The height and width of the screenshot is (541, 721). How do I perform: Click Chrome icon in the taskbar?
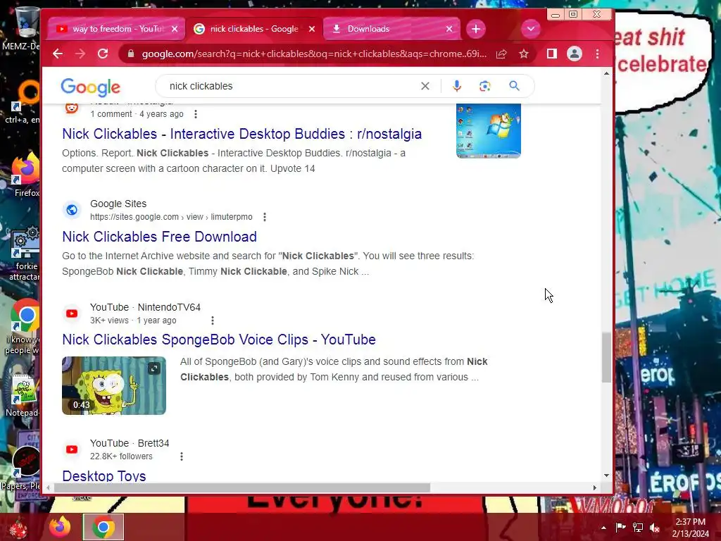(x=104, y=527)
